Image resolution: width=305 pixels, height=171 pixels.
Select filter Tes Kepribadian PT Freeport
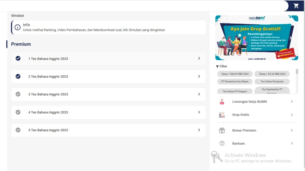pyautogui.click(x=272, y=90)
